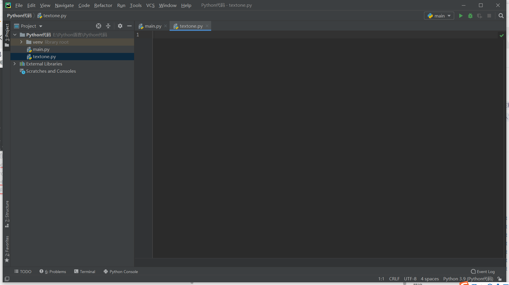Screen dimensions: 509x285
Task: Change file encoding UTF-8 in status bar
Action: point(410,279)
